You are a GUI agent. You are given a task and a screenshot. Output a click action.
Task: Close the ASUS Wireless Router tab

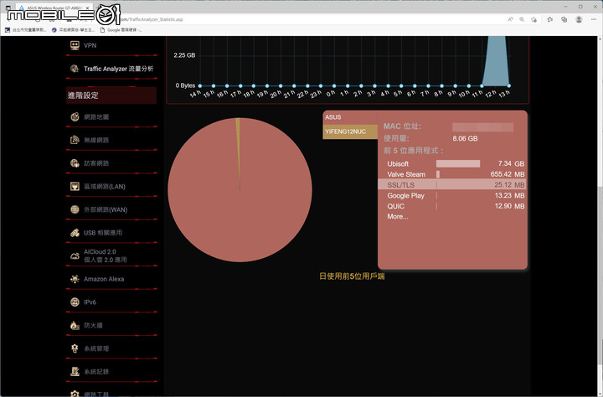(88, 8)
